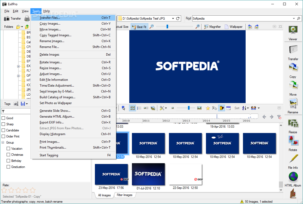Click the picture preview view icon
Screen dimensions: 303x204
(153, 108)
